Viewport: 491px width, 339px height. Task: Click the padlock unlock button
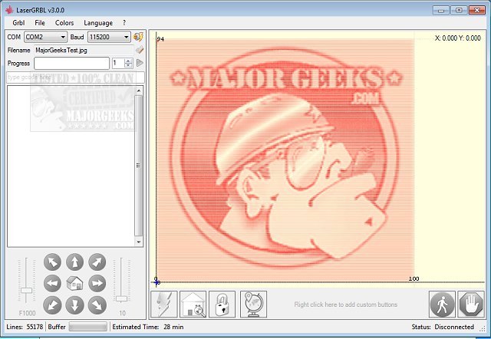click(222, 304)
